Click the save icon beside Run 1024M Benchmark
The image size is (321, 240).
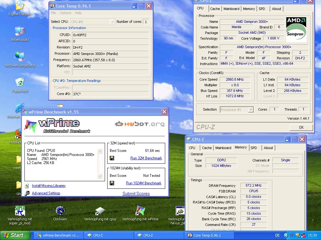[x=112, y=183]
